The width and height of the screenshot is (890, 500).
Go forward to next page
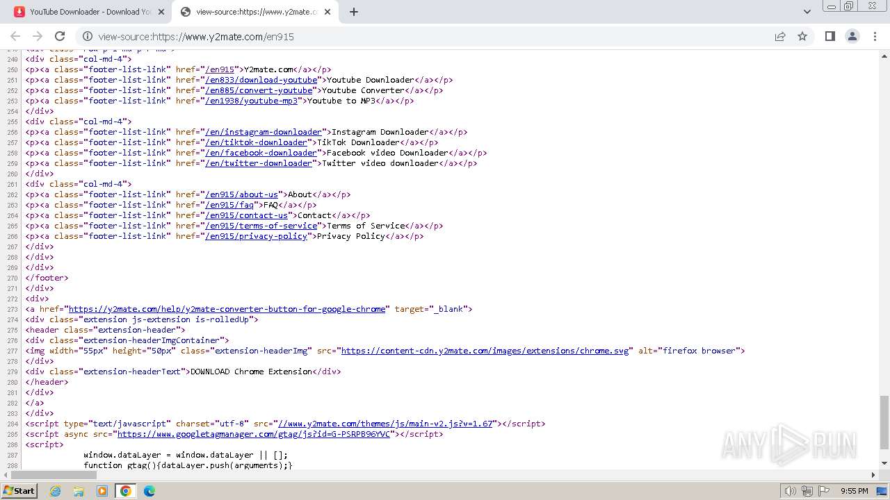point(38,36)
